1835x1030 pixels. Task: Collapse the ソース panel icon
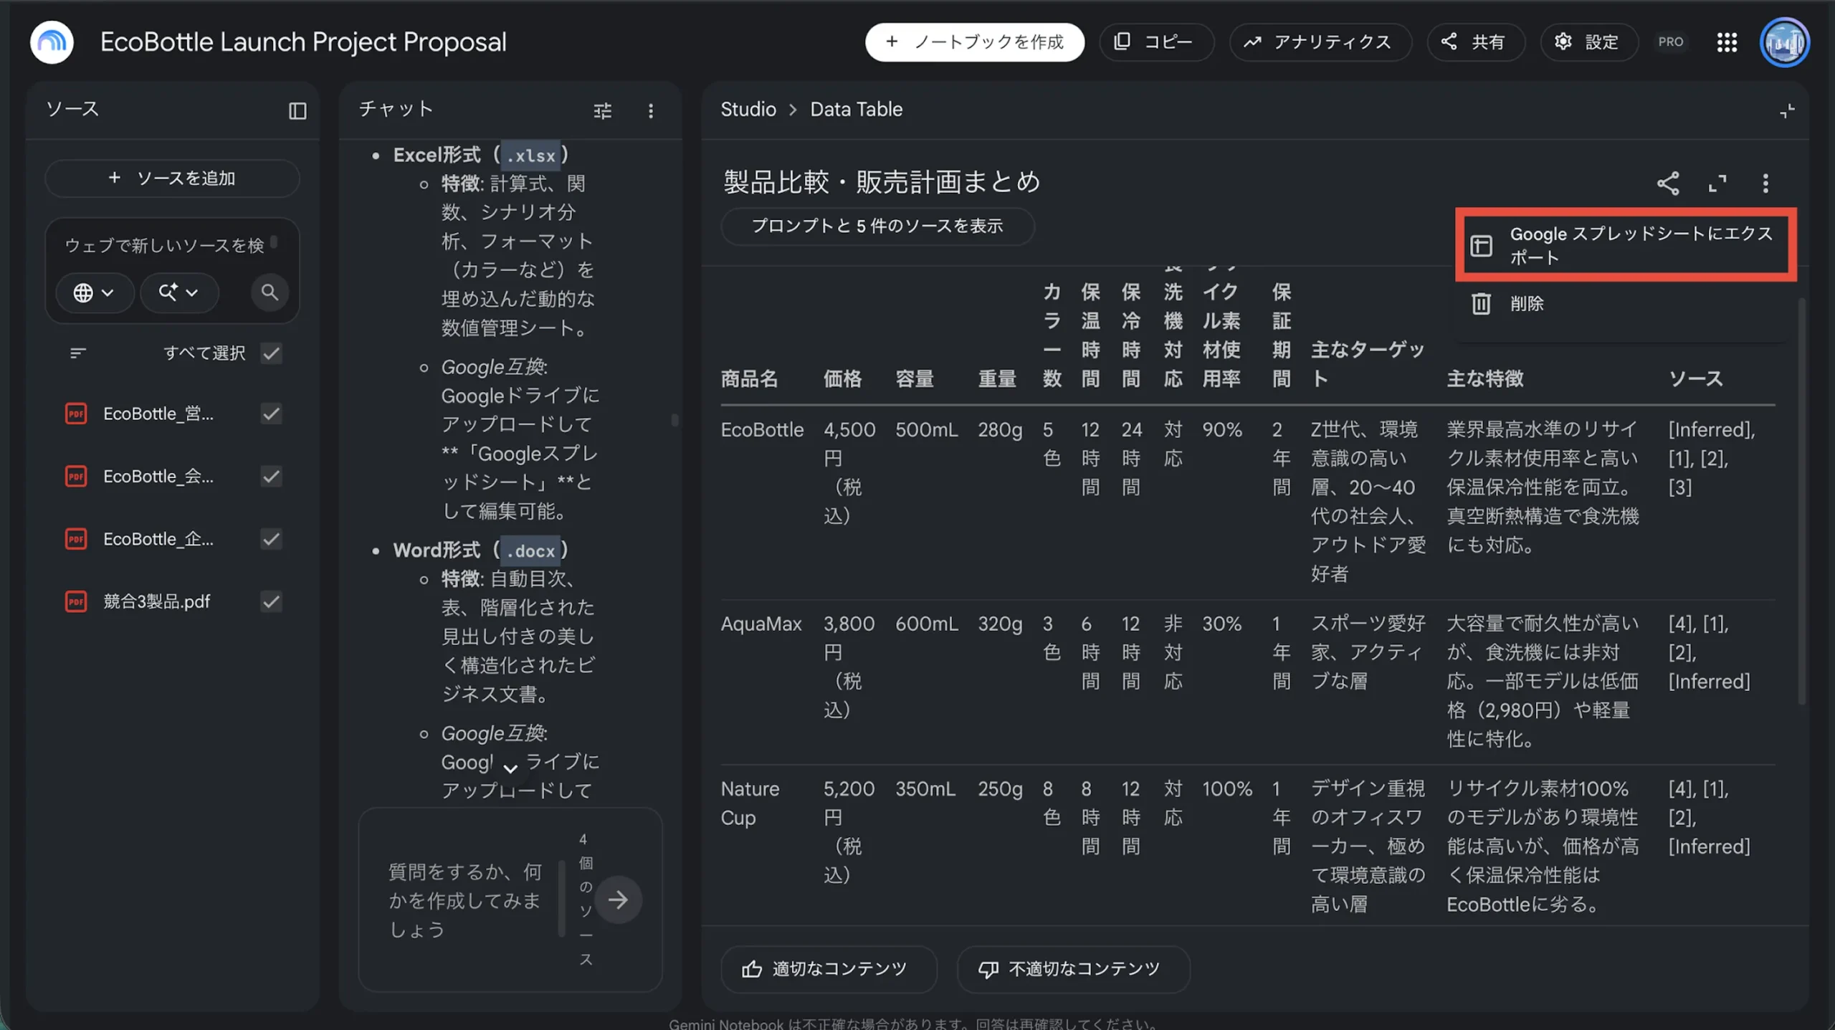pyautogui.click(x=297, y=110)
